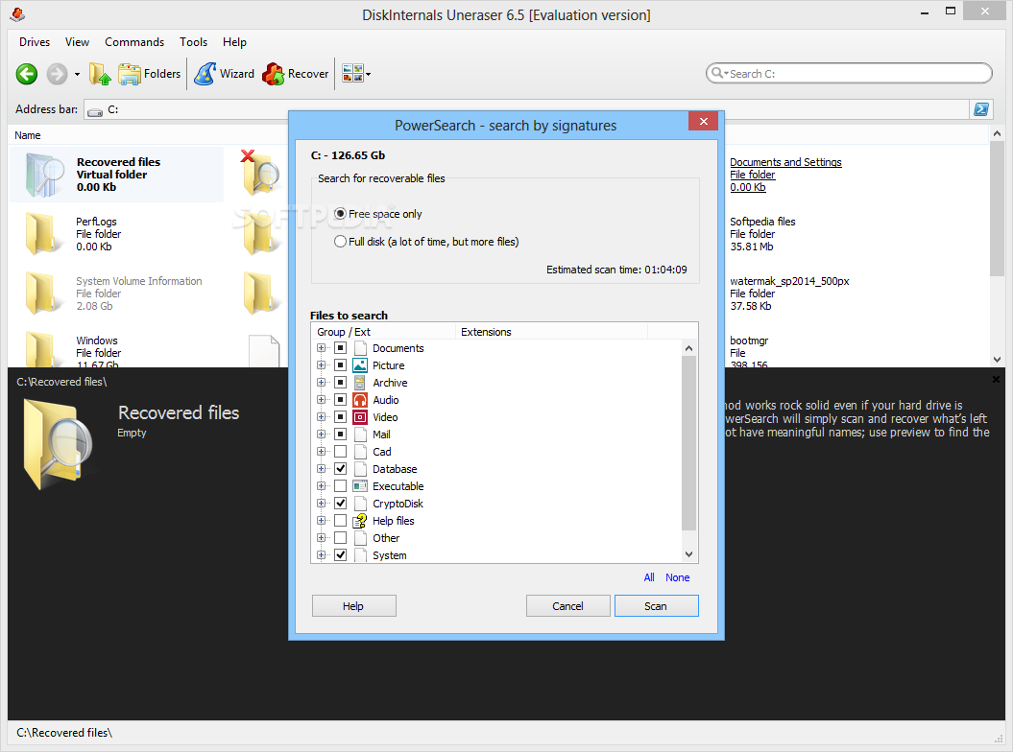Open the navigation history dropdown arrow
This screenshot has width=1013, height=752.
click(77, 74)
